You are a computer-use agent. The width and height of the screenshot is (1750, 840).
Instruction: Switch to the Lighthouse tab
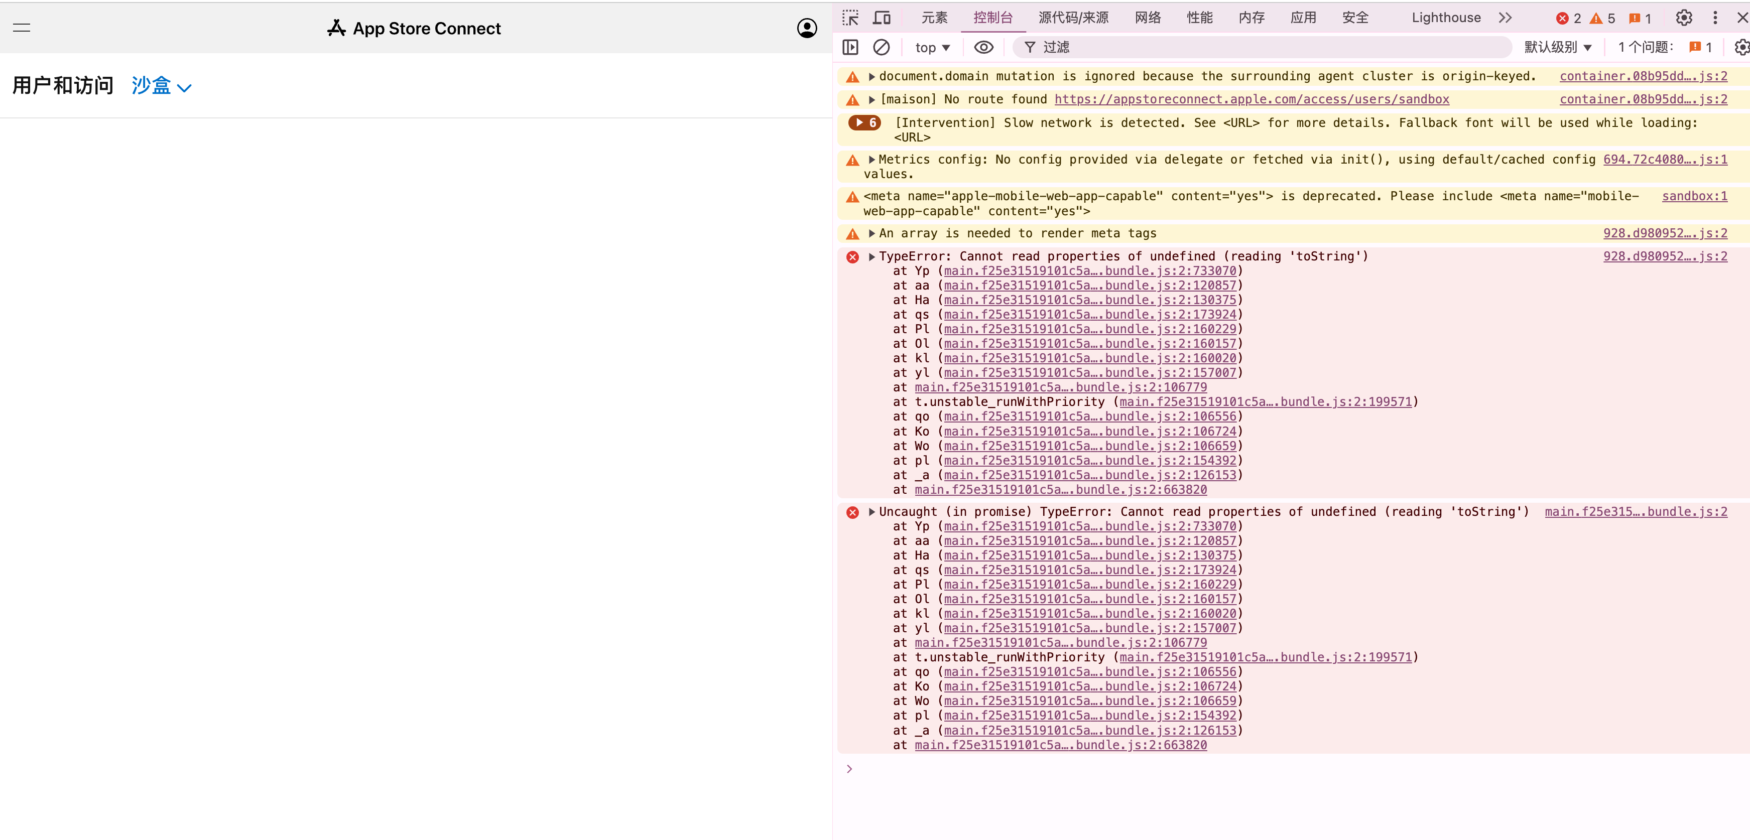(1446, 18)
